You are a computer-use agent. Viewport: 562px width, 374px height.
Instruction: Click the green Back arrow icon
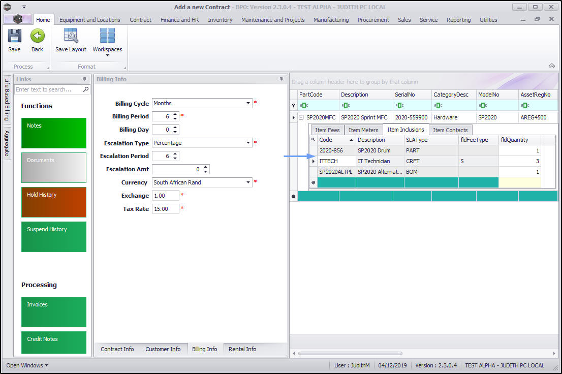37,37
